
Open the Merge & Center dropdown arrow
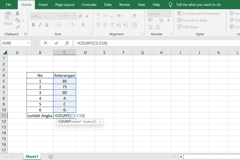(x=140, y=25)
